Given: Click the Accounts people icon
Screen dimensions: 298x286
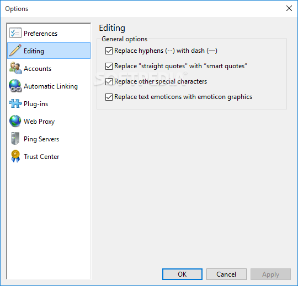Looking at the screenshot, I should tap(15, 68).
